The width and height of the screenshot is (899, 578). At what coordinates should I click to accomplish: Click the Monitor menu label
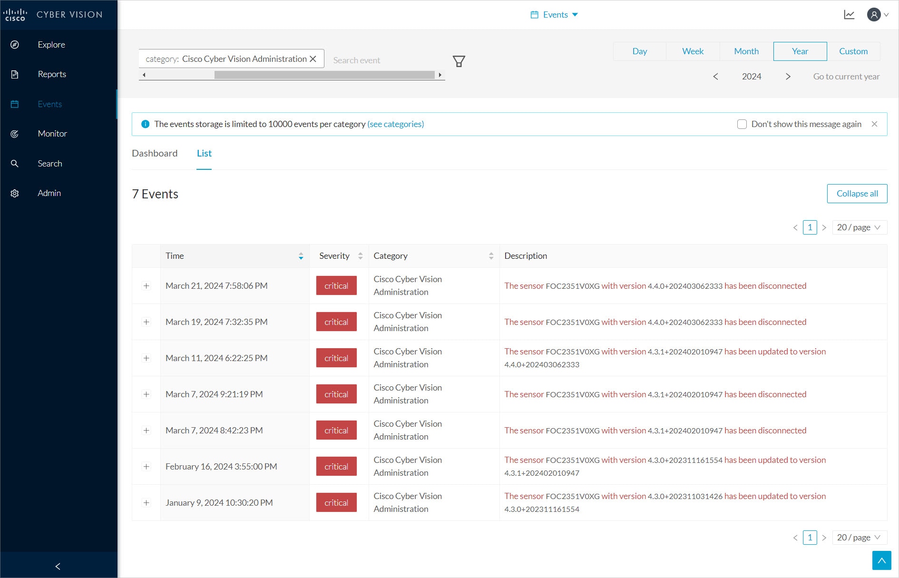point(52,134)
